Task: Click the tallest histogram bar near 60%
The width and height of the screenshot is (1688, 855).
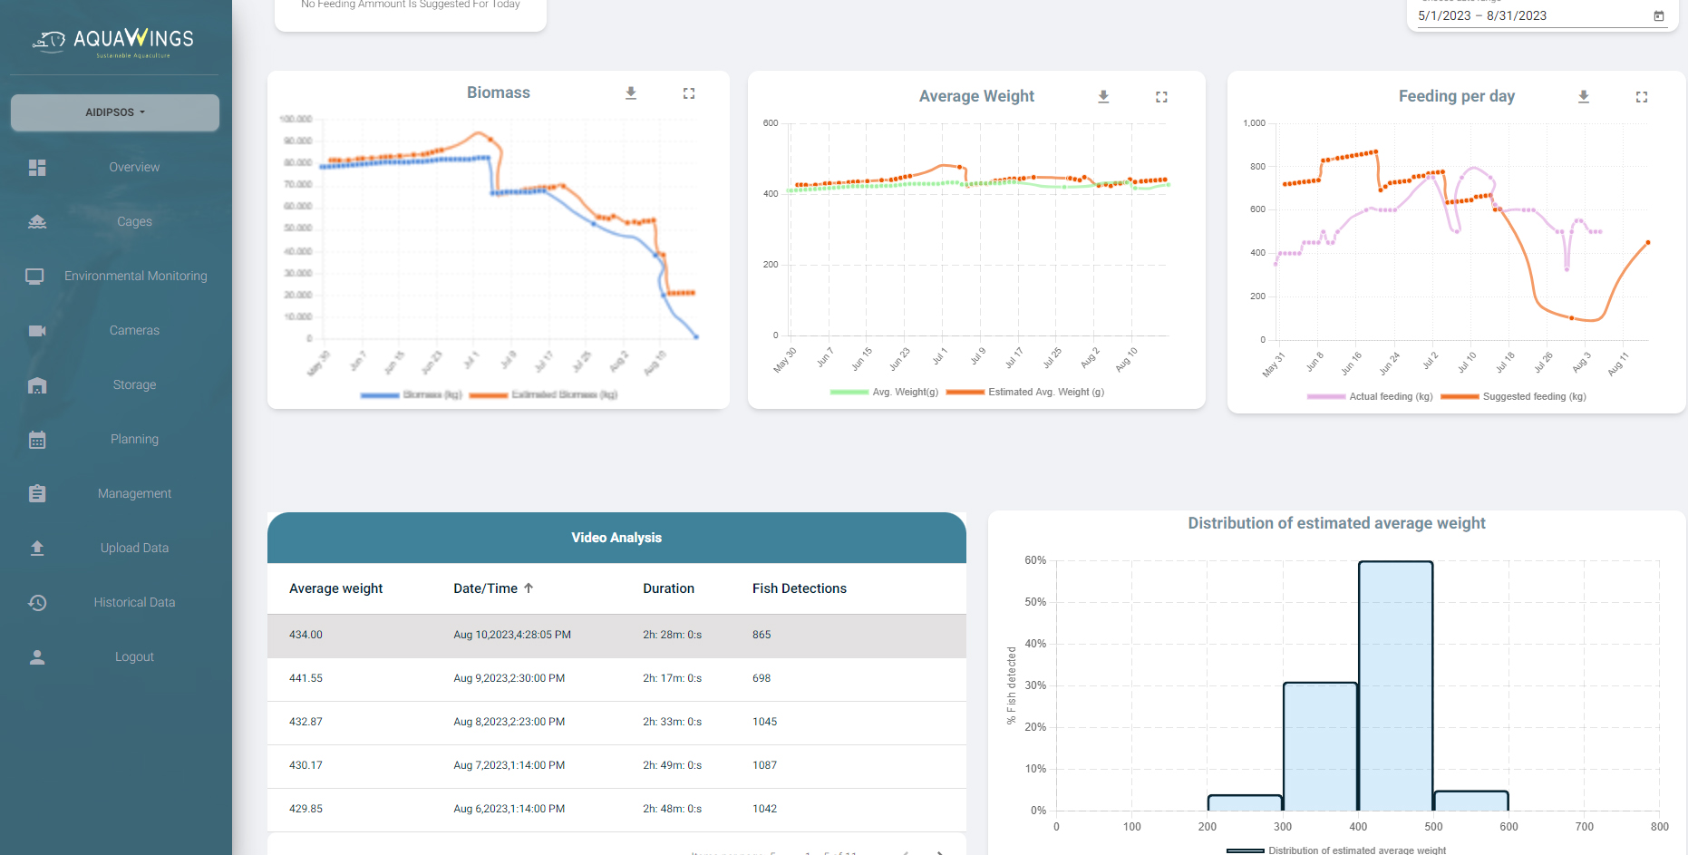Action: (1395, 685)
